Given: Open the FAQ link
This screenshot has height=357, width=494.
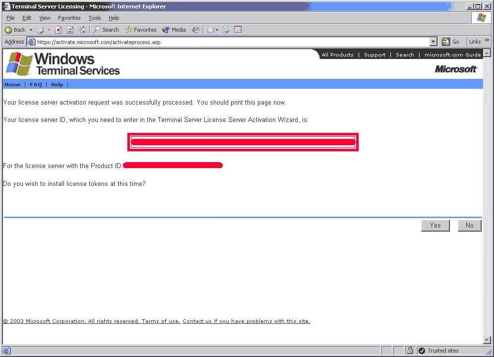Looking at the screenshot, I should click(36, 84).
